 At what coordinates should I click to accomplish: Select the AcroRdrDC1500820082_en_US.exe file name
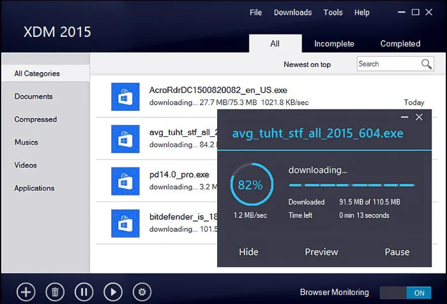point(218,90)
